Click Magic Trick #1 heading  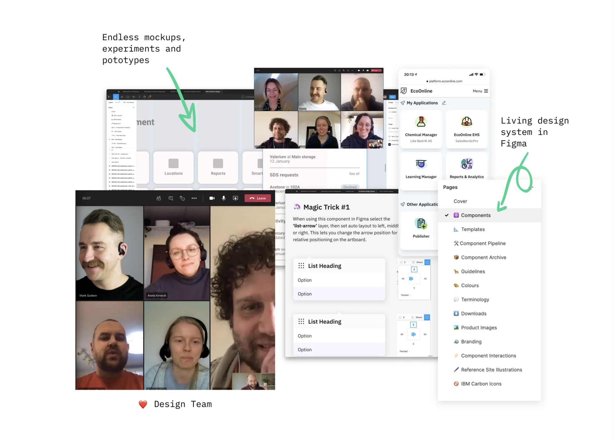coord(326,207)
